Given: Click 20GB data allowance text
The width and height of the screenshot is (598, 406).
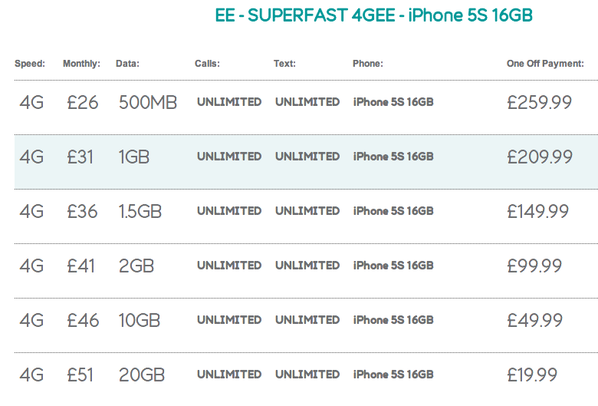Looking at the screenshot, I should click(x=142, y=375).
